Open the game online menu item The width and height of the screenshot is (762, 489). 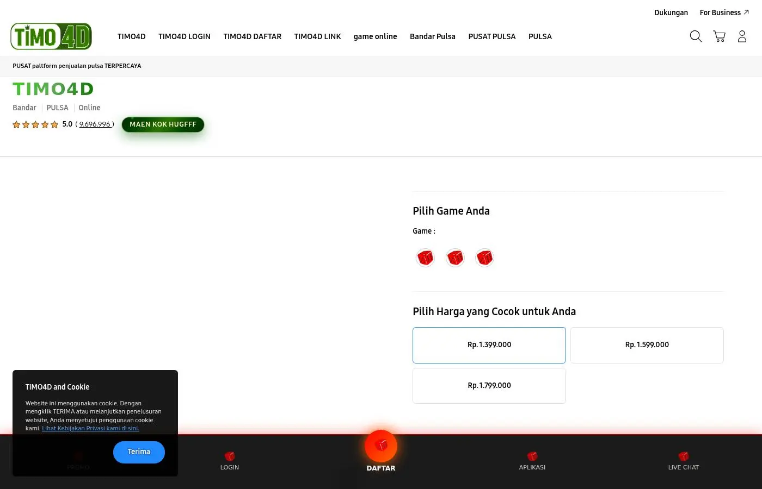click(x=376, y=36)
